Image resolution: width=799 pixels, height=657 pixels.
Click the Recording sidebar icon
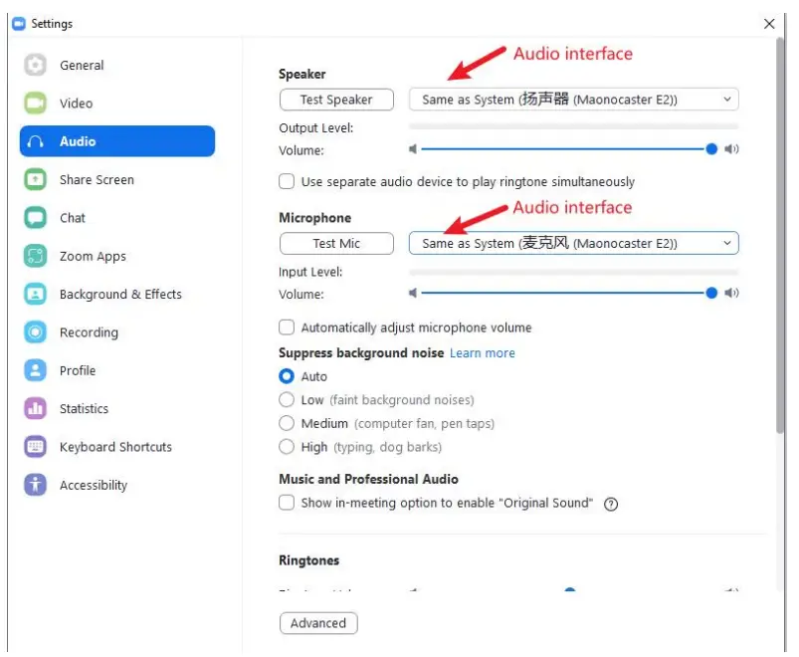pos(36,332)
